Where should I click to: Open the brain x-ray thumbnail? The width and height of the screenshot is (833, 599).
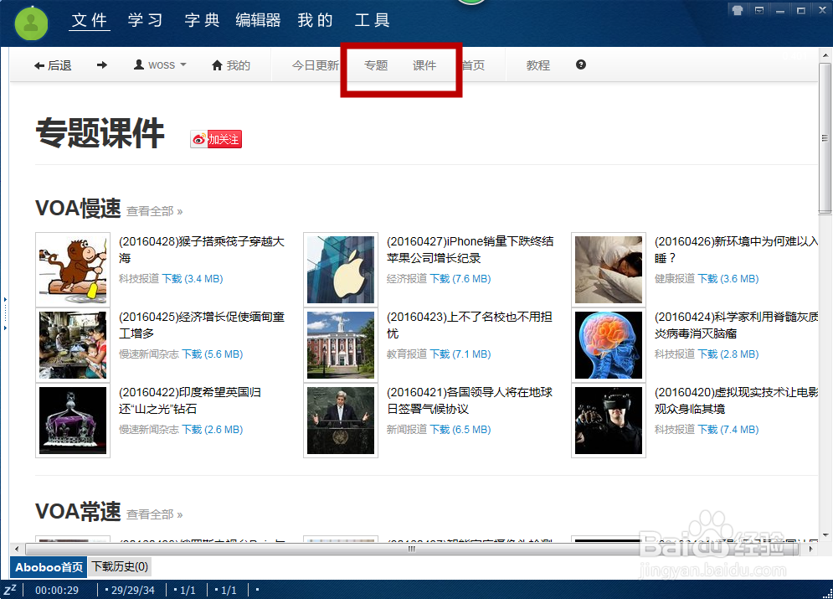[609, 345]
